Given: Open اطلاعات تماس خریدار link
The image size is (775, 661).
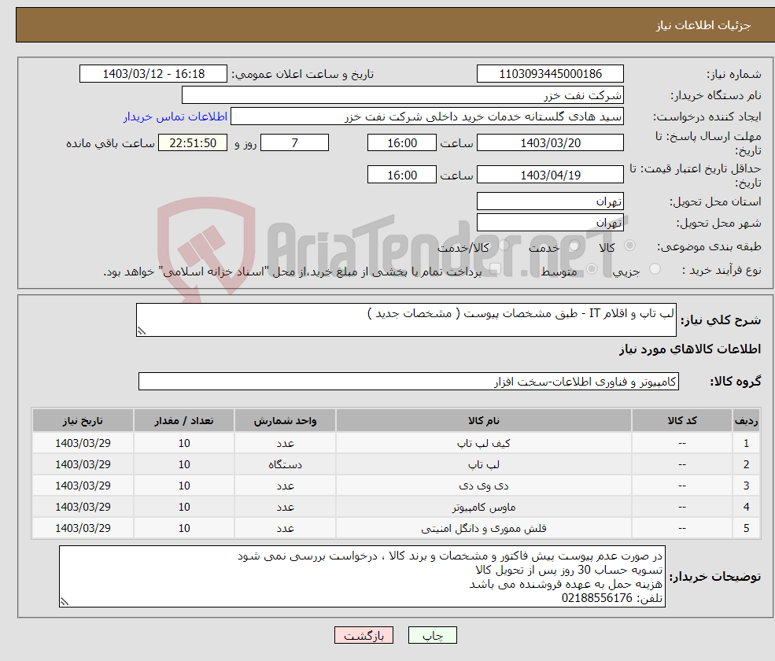Looking at the screenshot, I should (175, 116).
